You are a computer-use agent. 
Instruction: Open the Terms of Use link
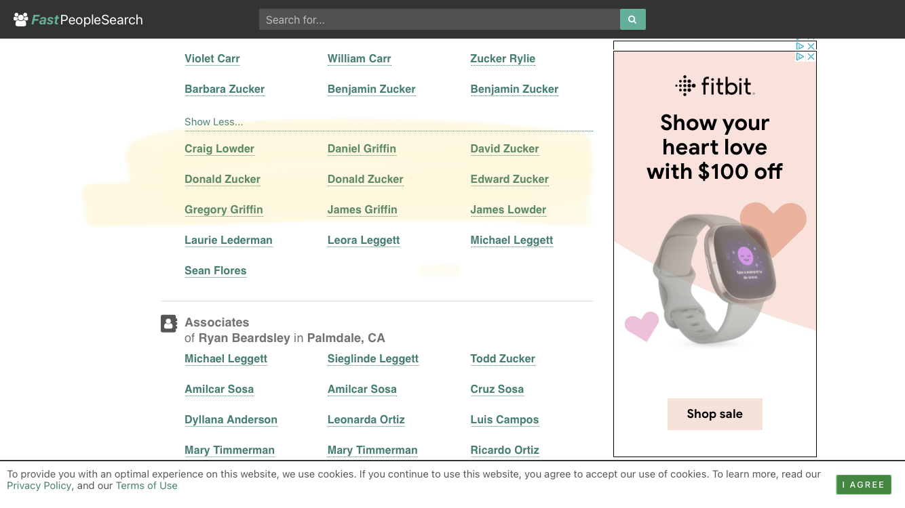pos(147,486)
